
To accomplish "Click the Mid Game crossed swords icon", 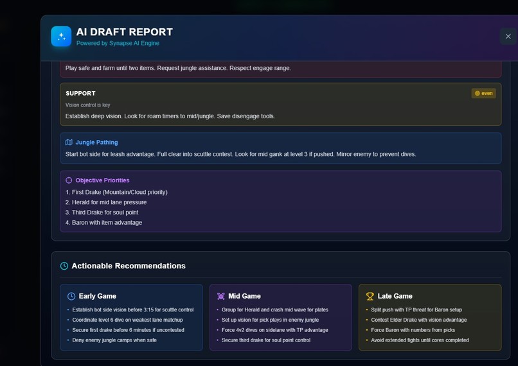I will pyautogui.click(x=220, y=296).
